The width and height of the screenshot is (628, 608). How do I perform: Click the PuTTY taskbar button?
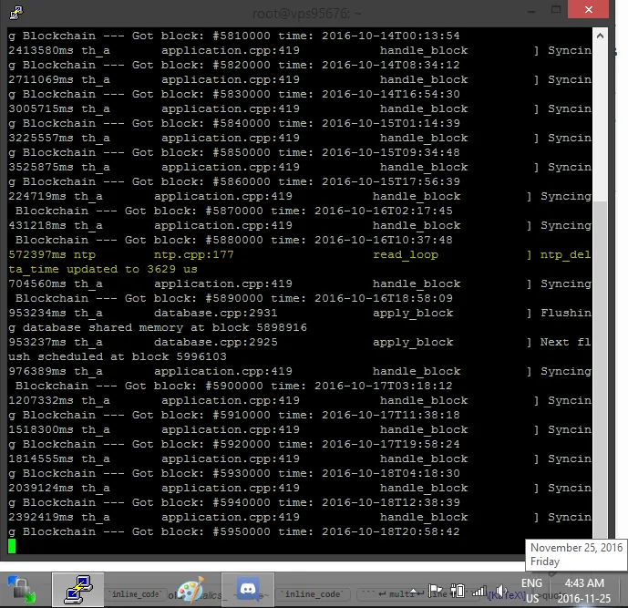77,589
